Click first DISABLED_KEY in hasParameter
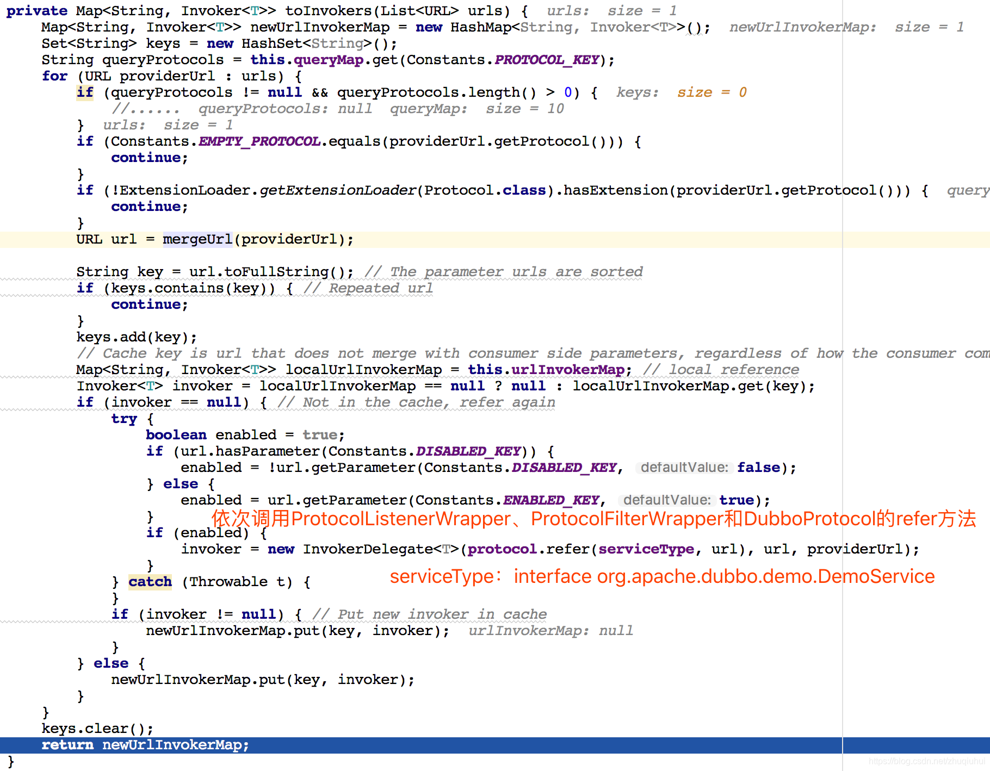This screenshot has height=771, width=990. point(468,451)
